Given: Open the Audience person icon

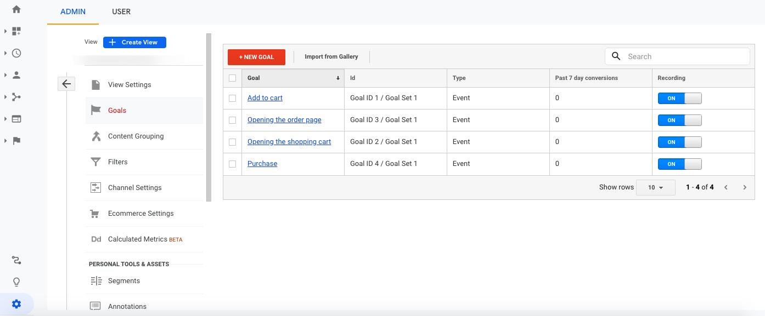Looking at the screenshot, I should pos(16,75).
